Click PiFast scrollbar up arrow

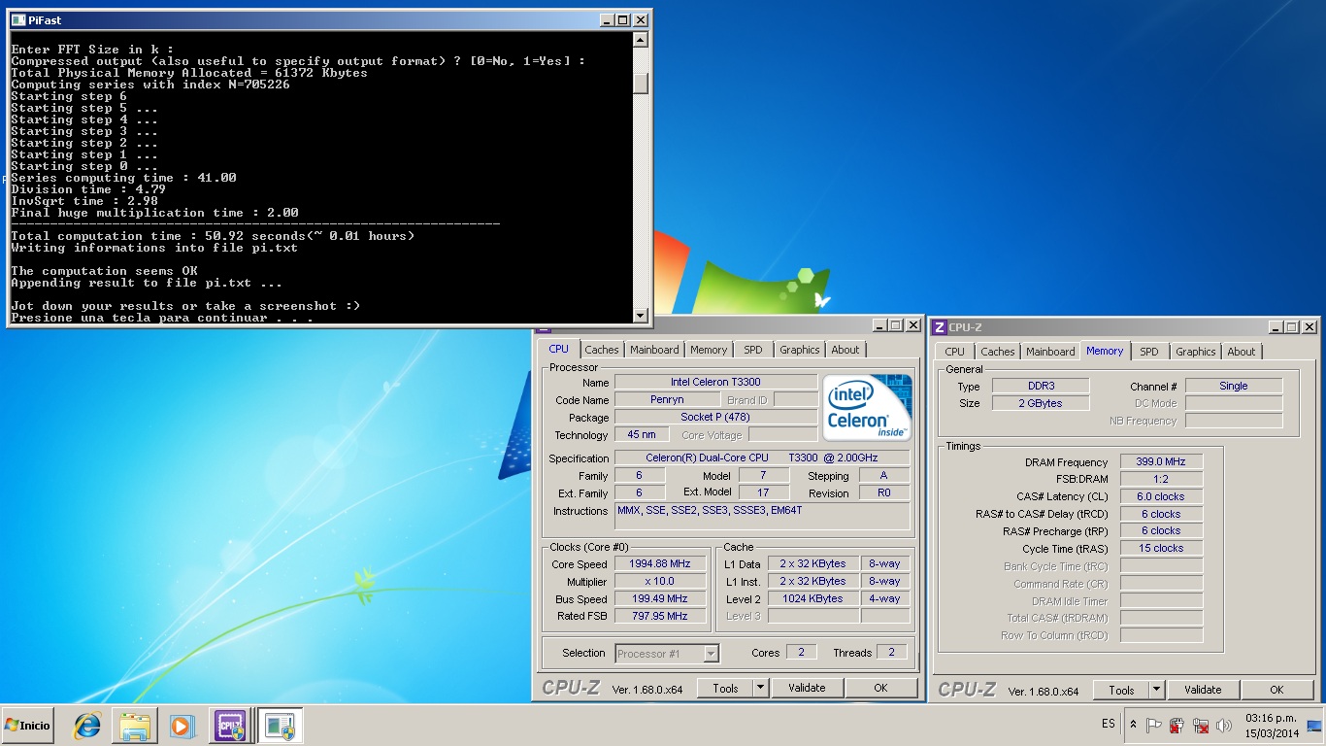640,40
